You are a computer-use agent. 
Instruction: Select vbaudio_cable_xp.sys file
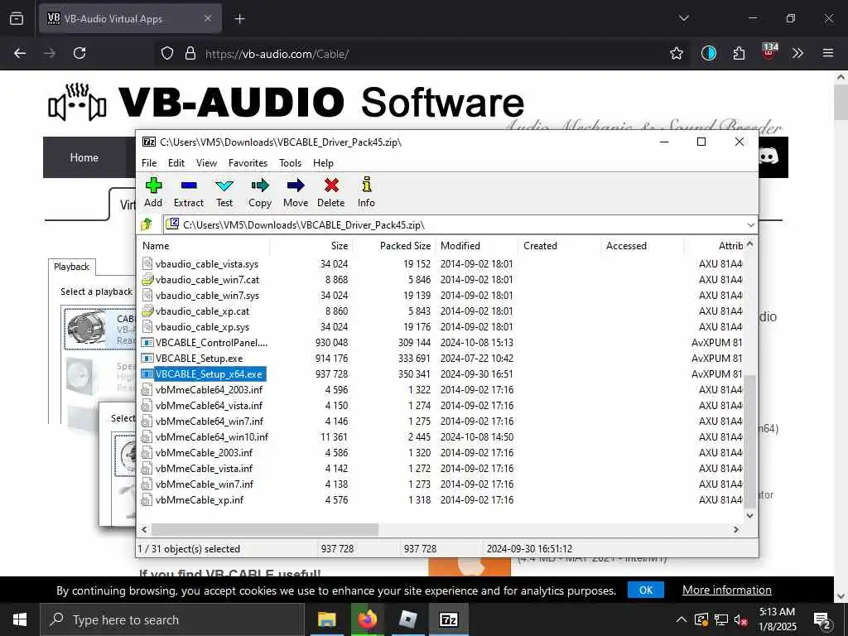coord(202,326)
